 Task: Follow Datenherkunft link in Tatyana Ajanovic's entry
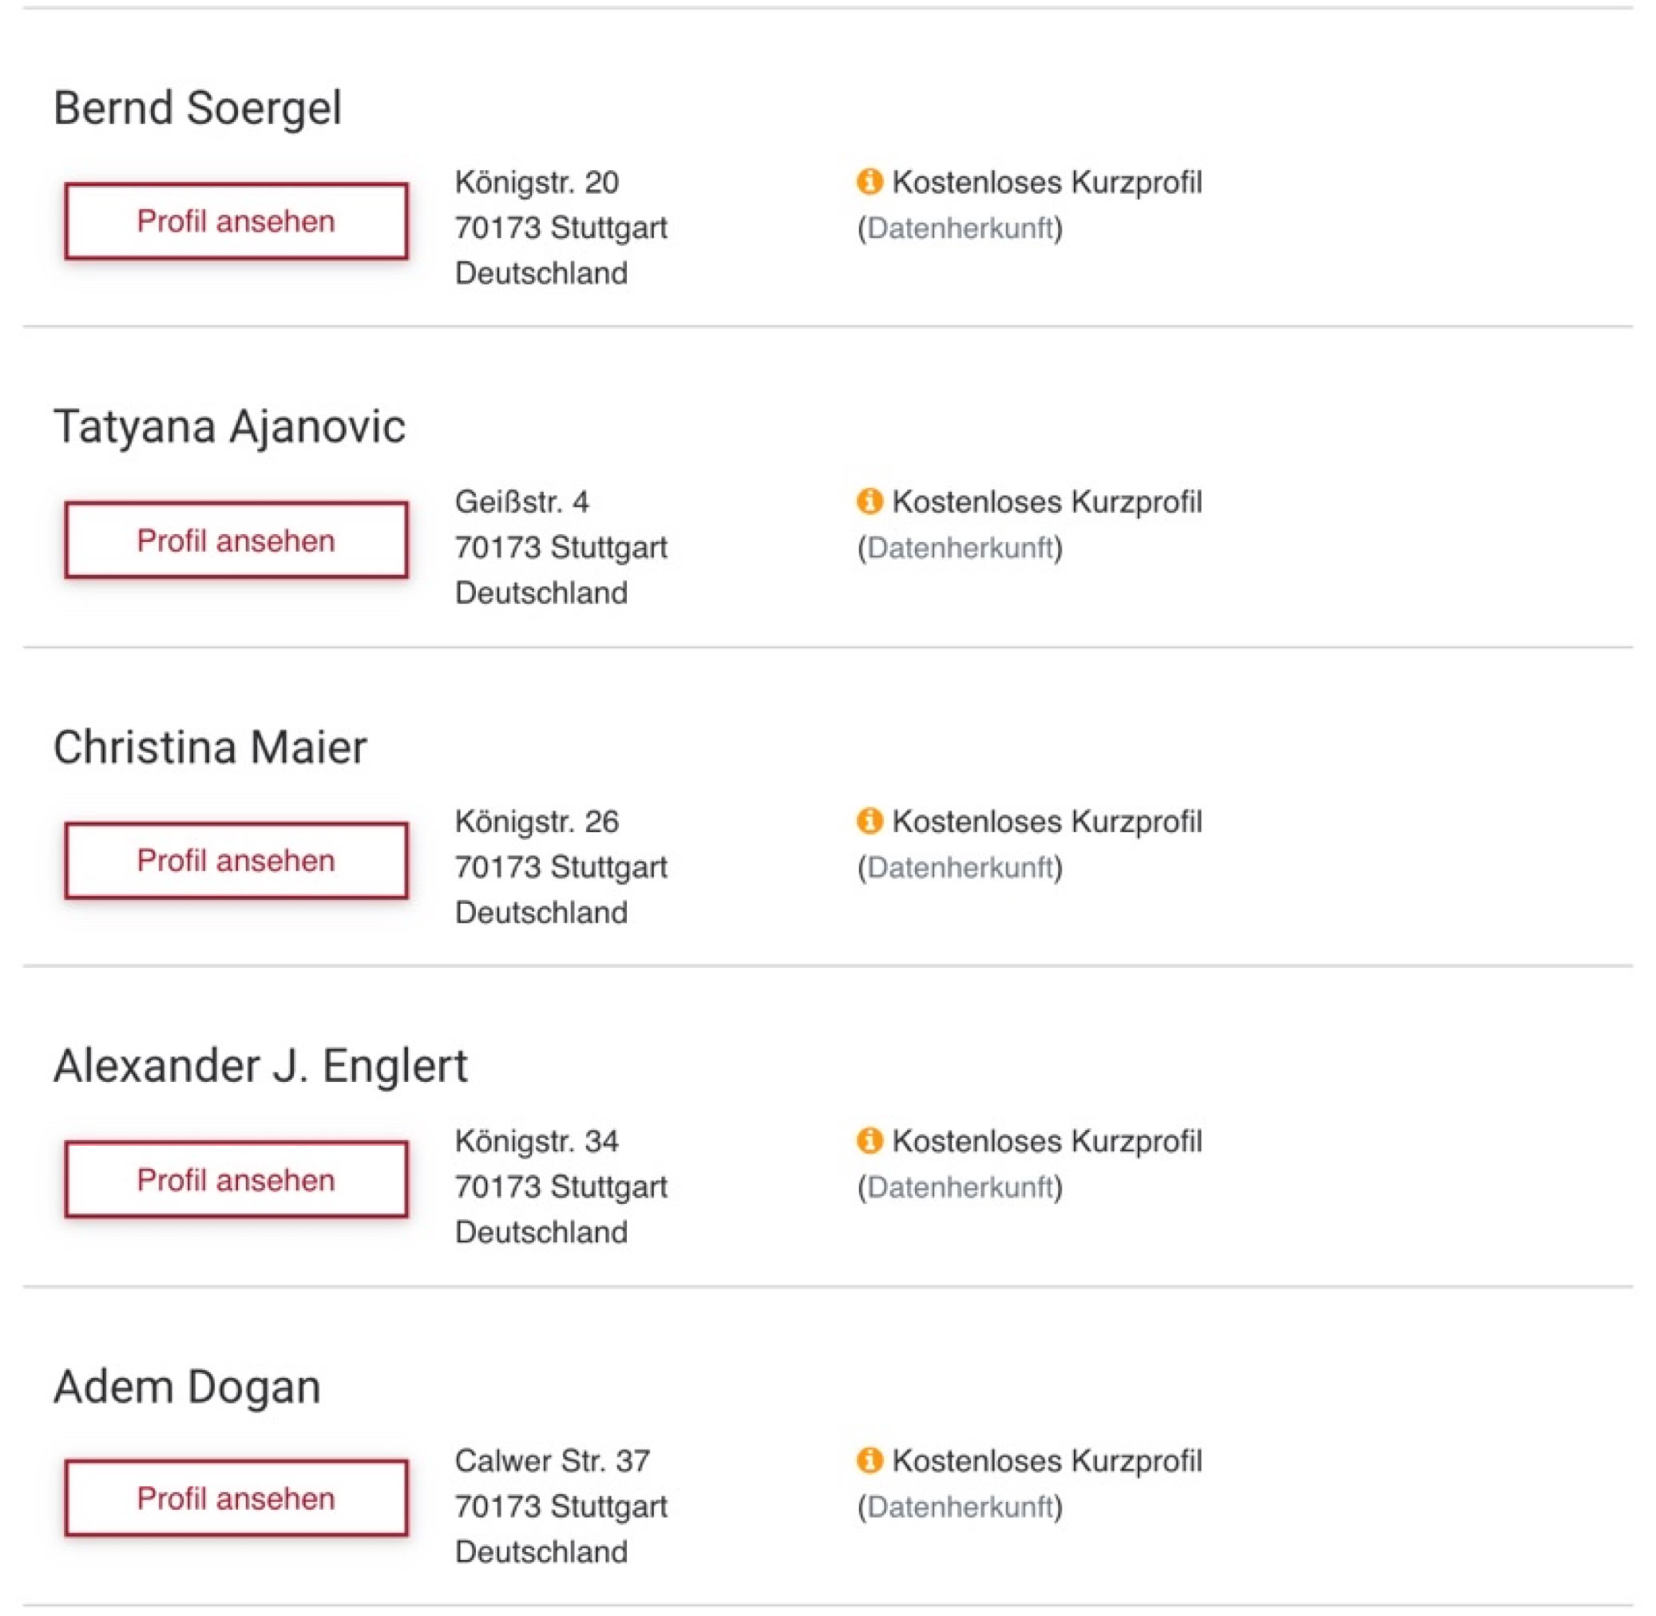(x=960, y=548)
